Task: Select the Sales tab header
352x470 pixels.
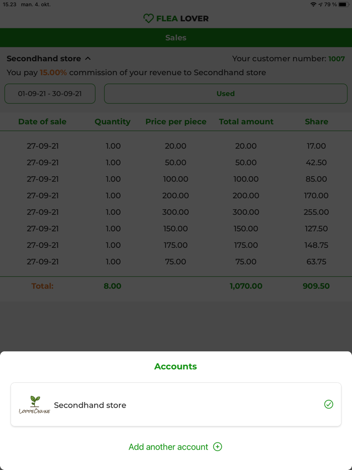Action: click(x=175, y=38)
